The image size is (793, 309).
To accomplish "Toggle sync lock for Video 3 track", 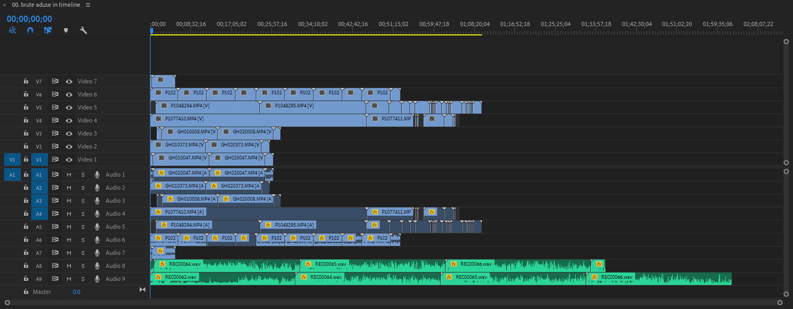I will 55,133.
